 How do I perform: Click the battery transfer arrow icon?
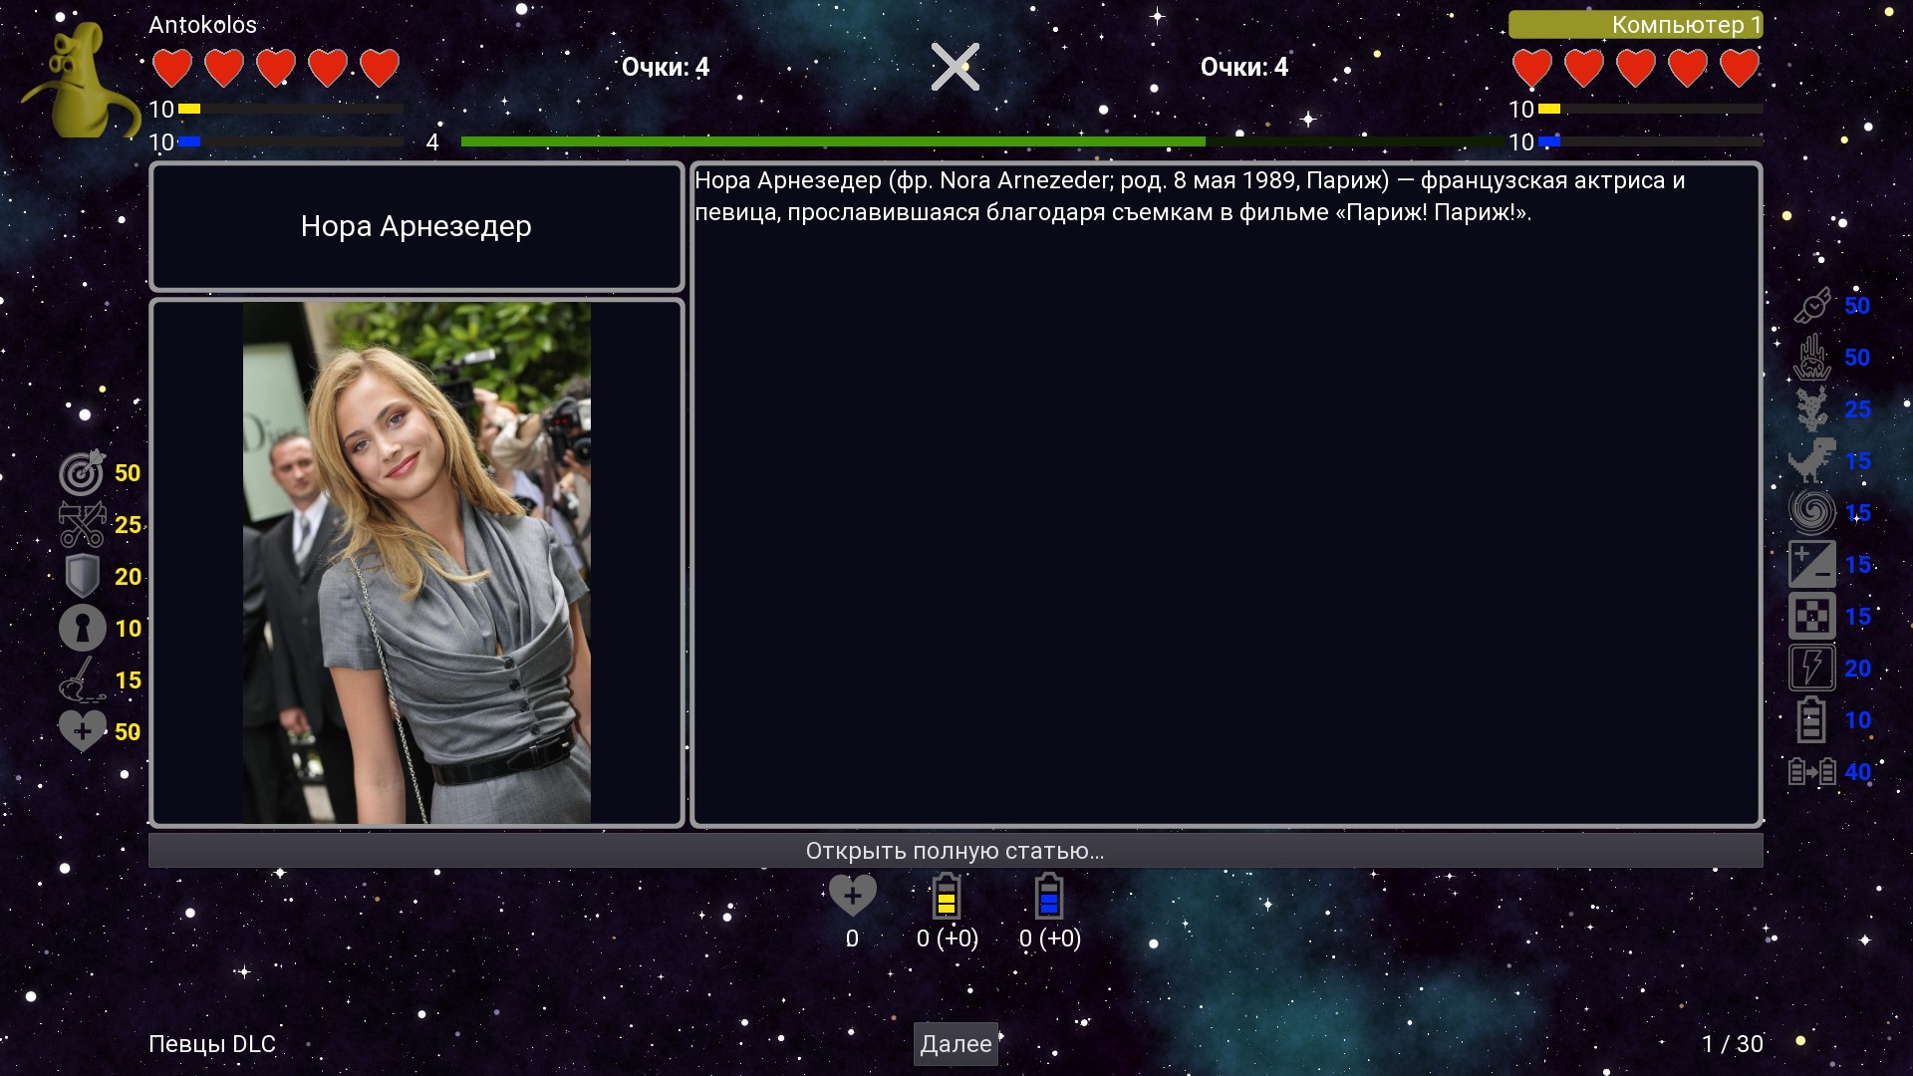pyautogui.click(x=1811, y=772)
